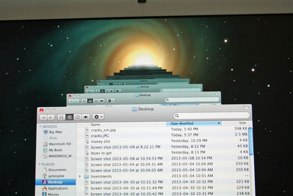Choose list view in second Desktop window
This screenshot has height=196, width=293.
click(x=90, y=101)
